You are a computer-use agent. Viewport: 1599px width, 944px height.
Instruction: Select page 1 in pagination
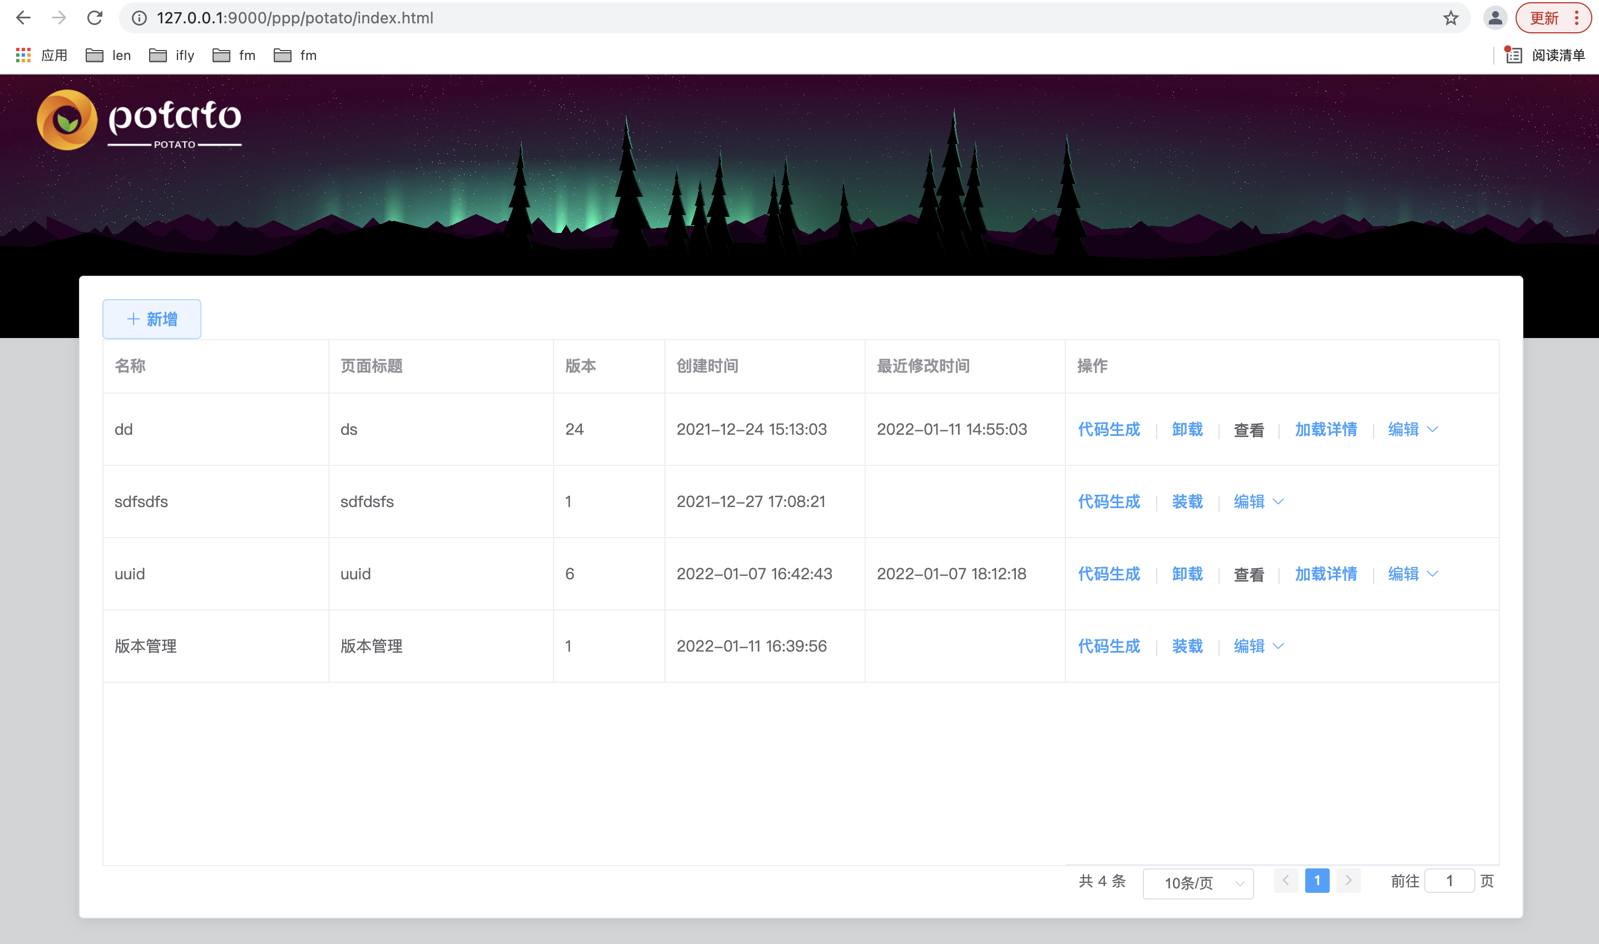pos(1316,881)
